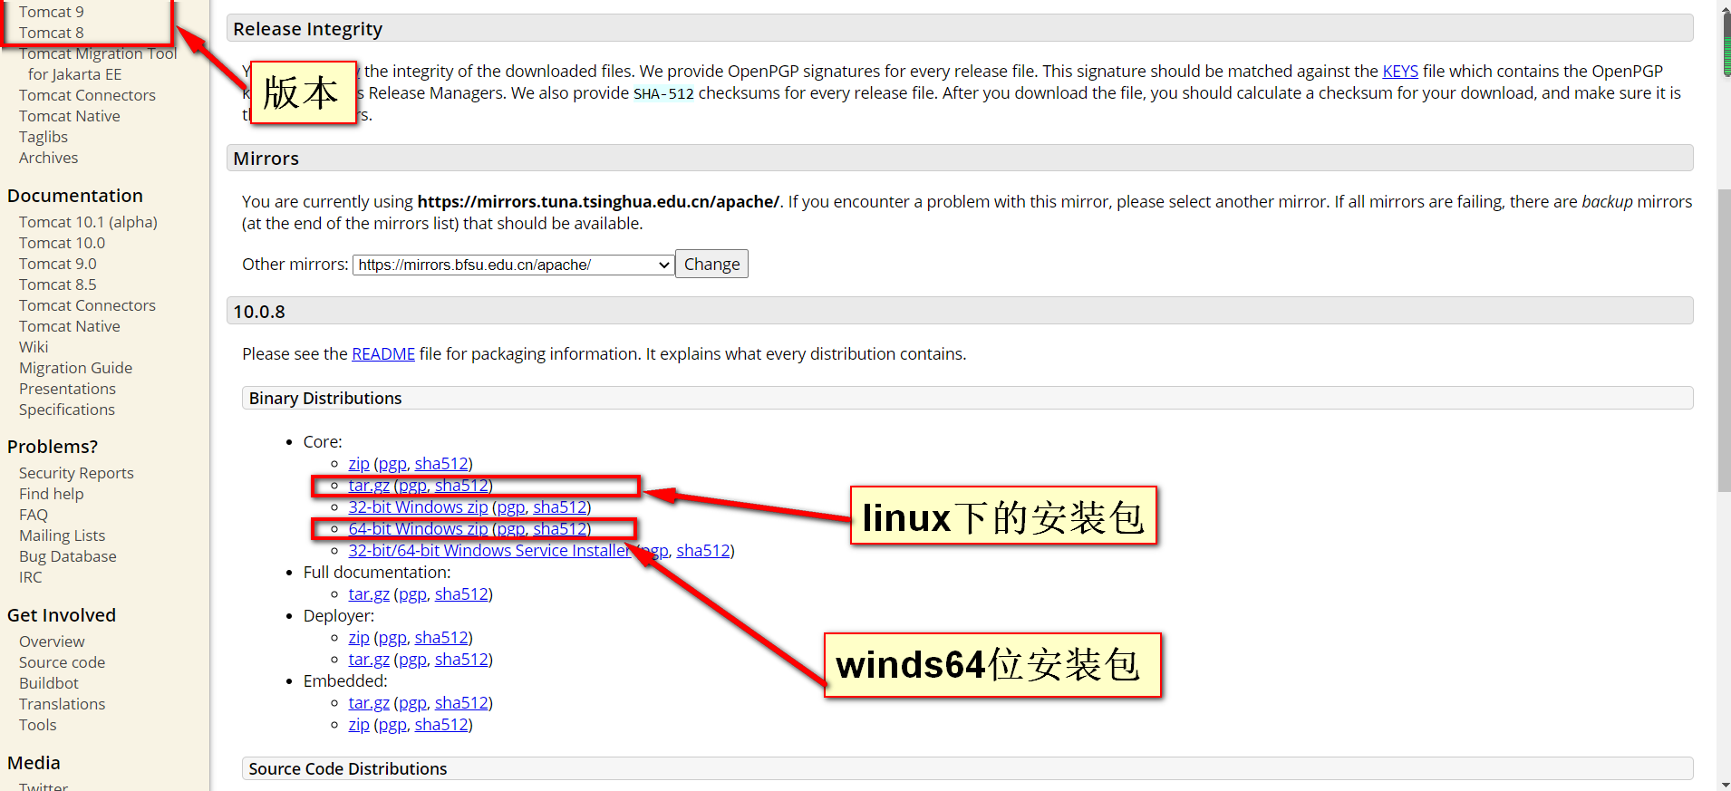The height and width of the screenshot is (791, 1731).
Task: Open the Find help link
Action: click(51, 494)
